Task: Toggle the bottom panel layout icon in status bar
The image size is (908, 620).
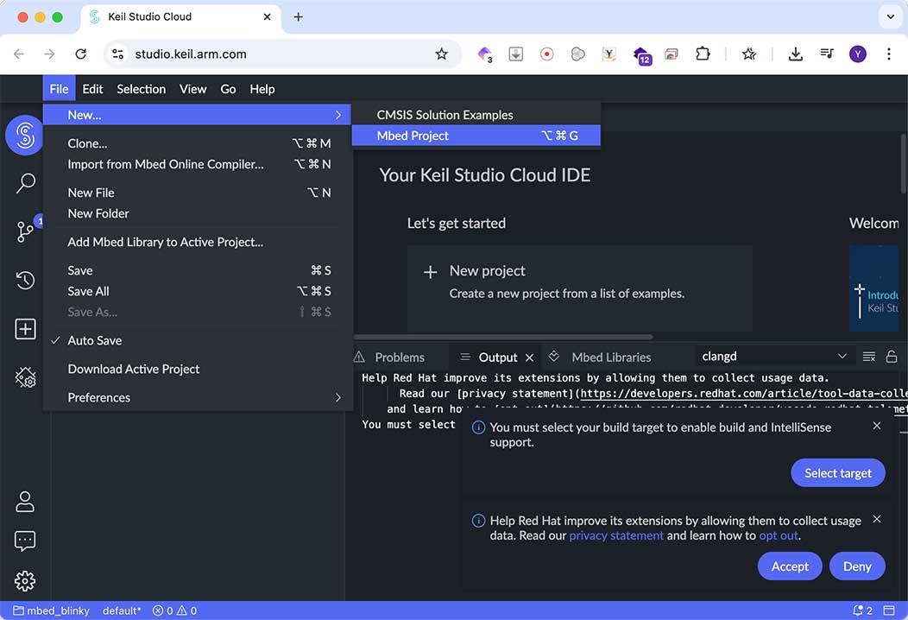Action: [889, 611]
